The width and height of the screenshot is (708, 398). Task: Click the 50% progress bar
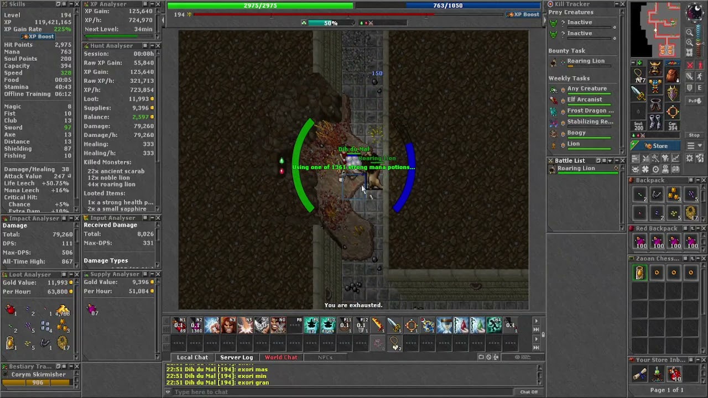[331, 23]
